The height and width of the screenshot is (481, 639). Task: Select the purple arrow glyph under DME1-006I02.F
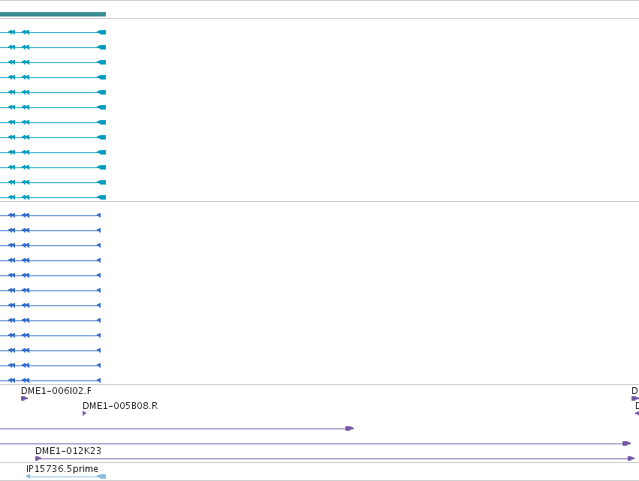pyautogui.click(x=25, y=398)
